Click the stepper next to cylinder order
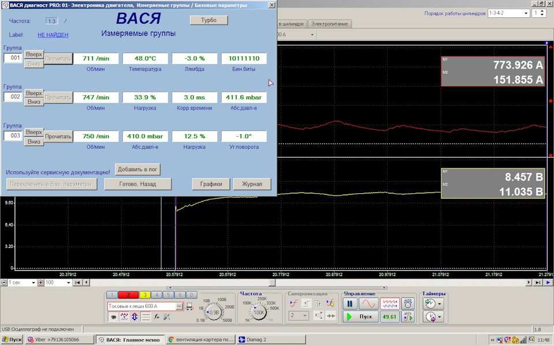This screenshot has width=554, height=346. coord(543,13)
